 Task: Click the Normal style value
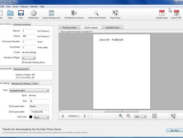coord(32,95)
